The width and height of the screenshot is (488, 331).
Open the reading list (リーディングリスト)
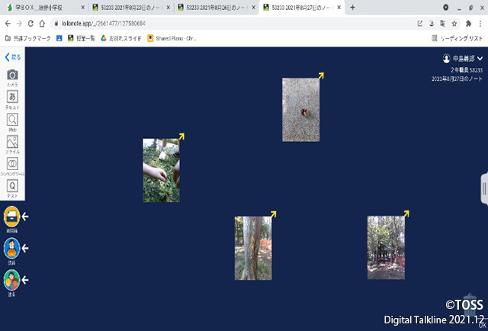click(x=457, y=37)
